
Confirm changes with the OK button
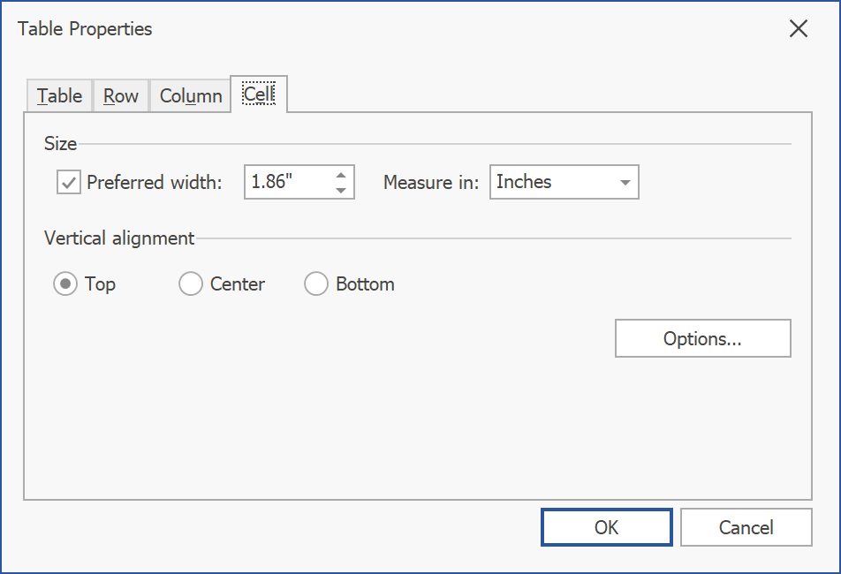pyautogui.click(x=606, y=527)
